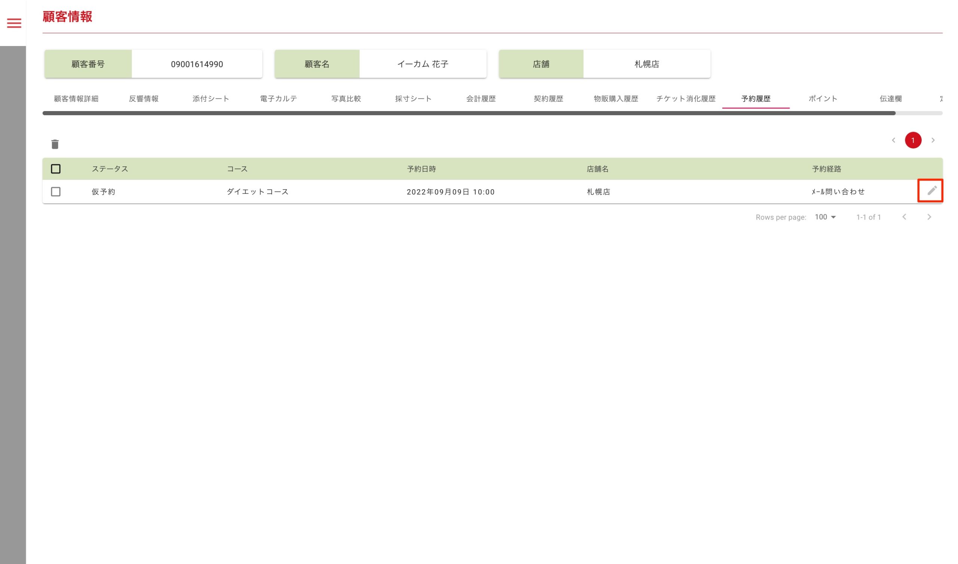Open the ポイント tab

823,99
